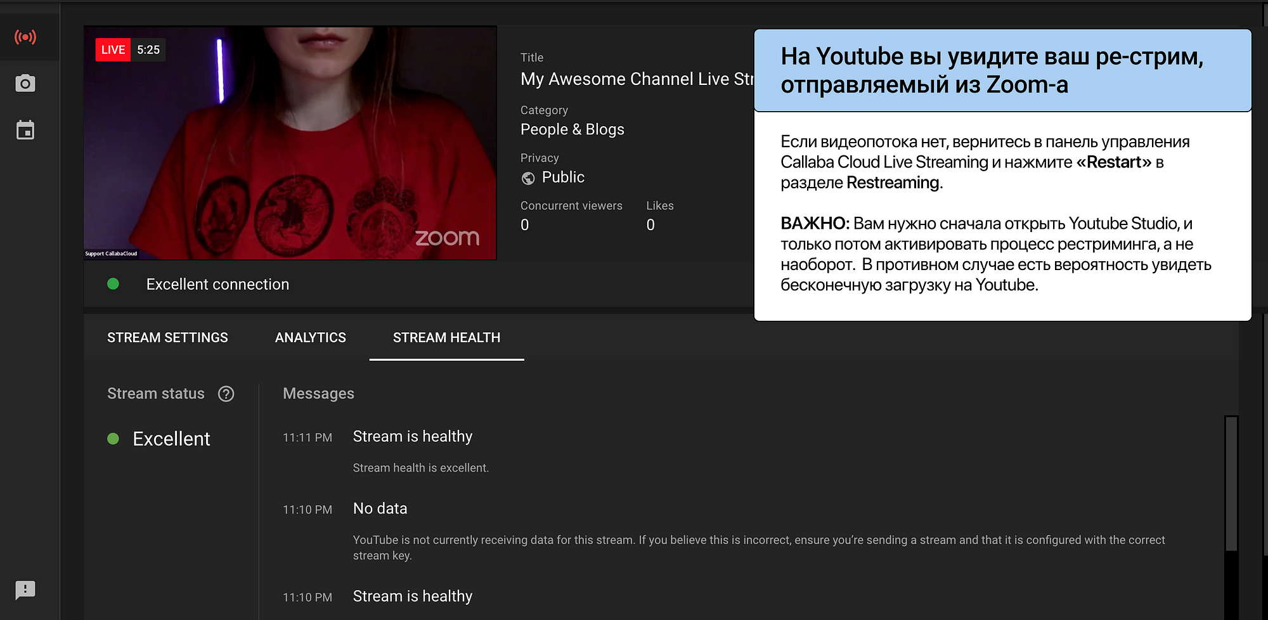
Task: Click the messages panel scrollbar
Action: (1231, 484)
